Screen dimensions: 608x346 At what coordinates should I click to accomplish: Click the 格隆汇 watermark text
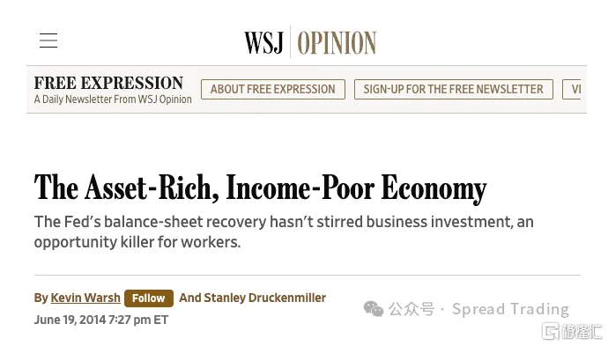[x=581, y=332]
